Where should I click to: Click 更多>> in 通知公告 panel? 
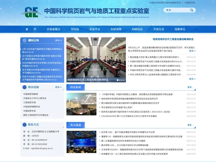pos(58,40)
